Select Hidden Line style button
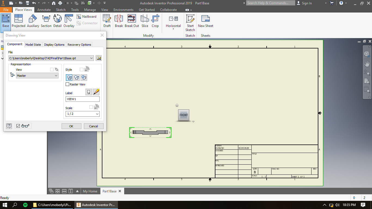 (69, 78)
